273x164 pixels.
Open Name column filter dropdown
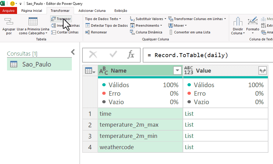pos(177,71)
